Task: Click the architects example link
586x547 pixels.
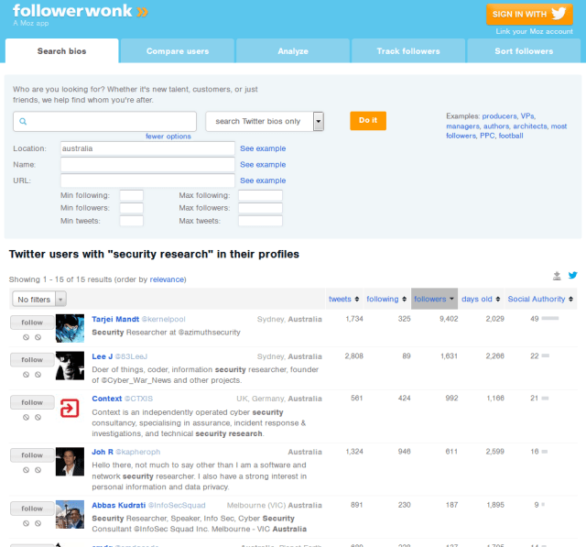Action: point(530,126)
